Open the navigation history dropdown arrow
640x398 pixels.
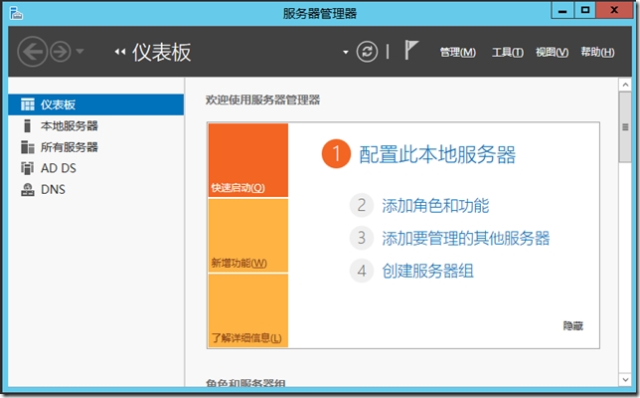pos(80,52)
